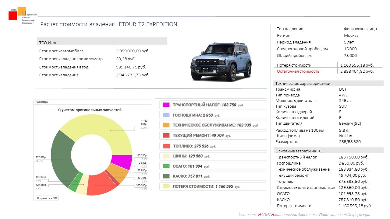Image resolution: width=390 pixels, height=219 pixels.
Task: Click the total ownership cost 2 945 733,73 руб.
Action: click(x=133, y=75)
